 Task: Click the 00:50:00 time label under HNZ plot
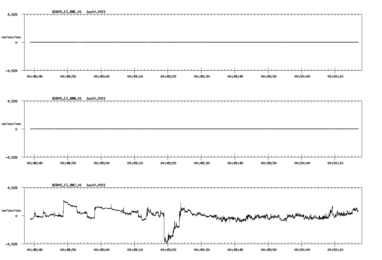tap(302, 250)
